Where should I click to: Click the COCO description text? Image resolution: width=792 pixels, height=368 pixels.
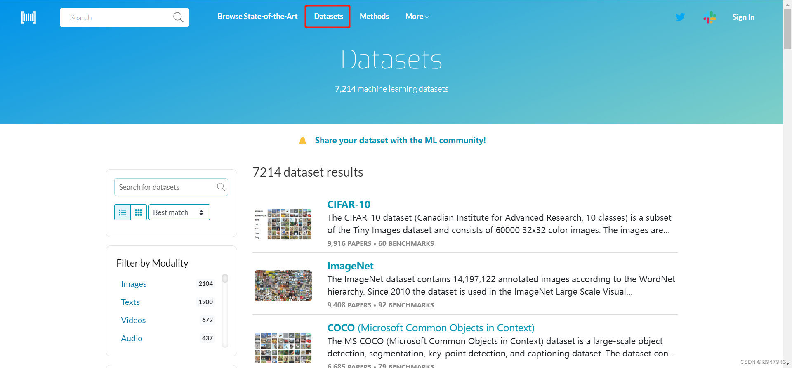pyautogui.click(x=501, y=347)
